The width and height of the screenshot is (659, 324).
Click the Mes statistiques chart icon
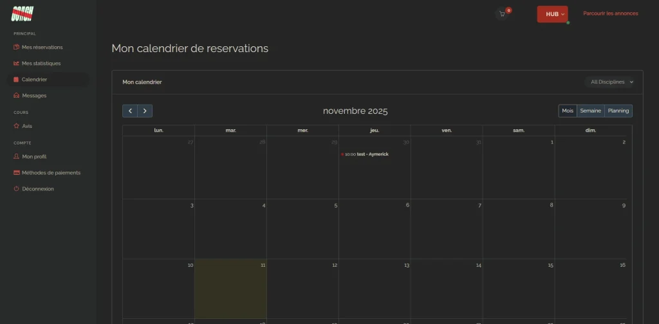click(x=16, y=64)
